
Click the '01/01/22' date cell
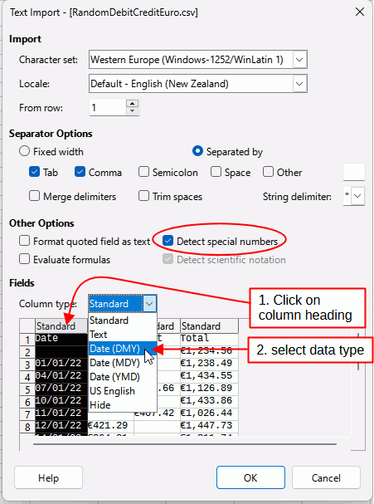(x=61, y=363)
